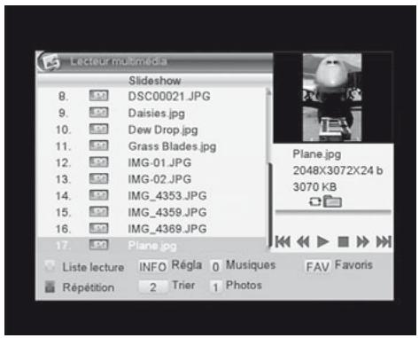The height and width of the screenshot is (338, 419).
Task: Click the folder icon under 3070 KB
Action: click(x=332, y=201)
